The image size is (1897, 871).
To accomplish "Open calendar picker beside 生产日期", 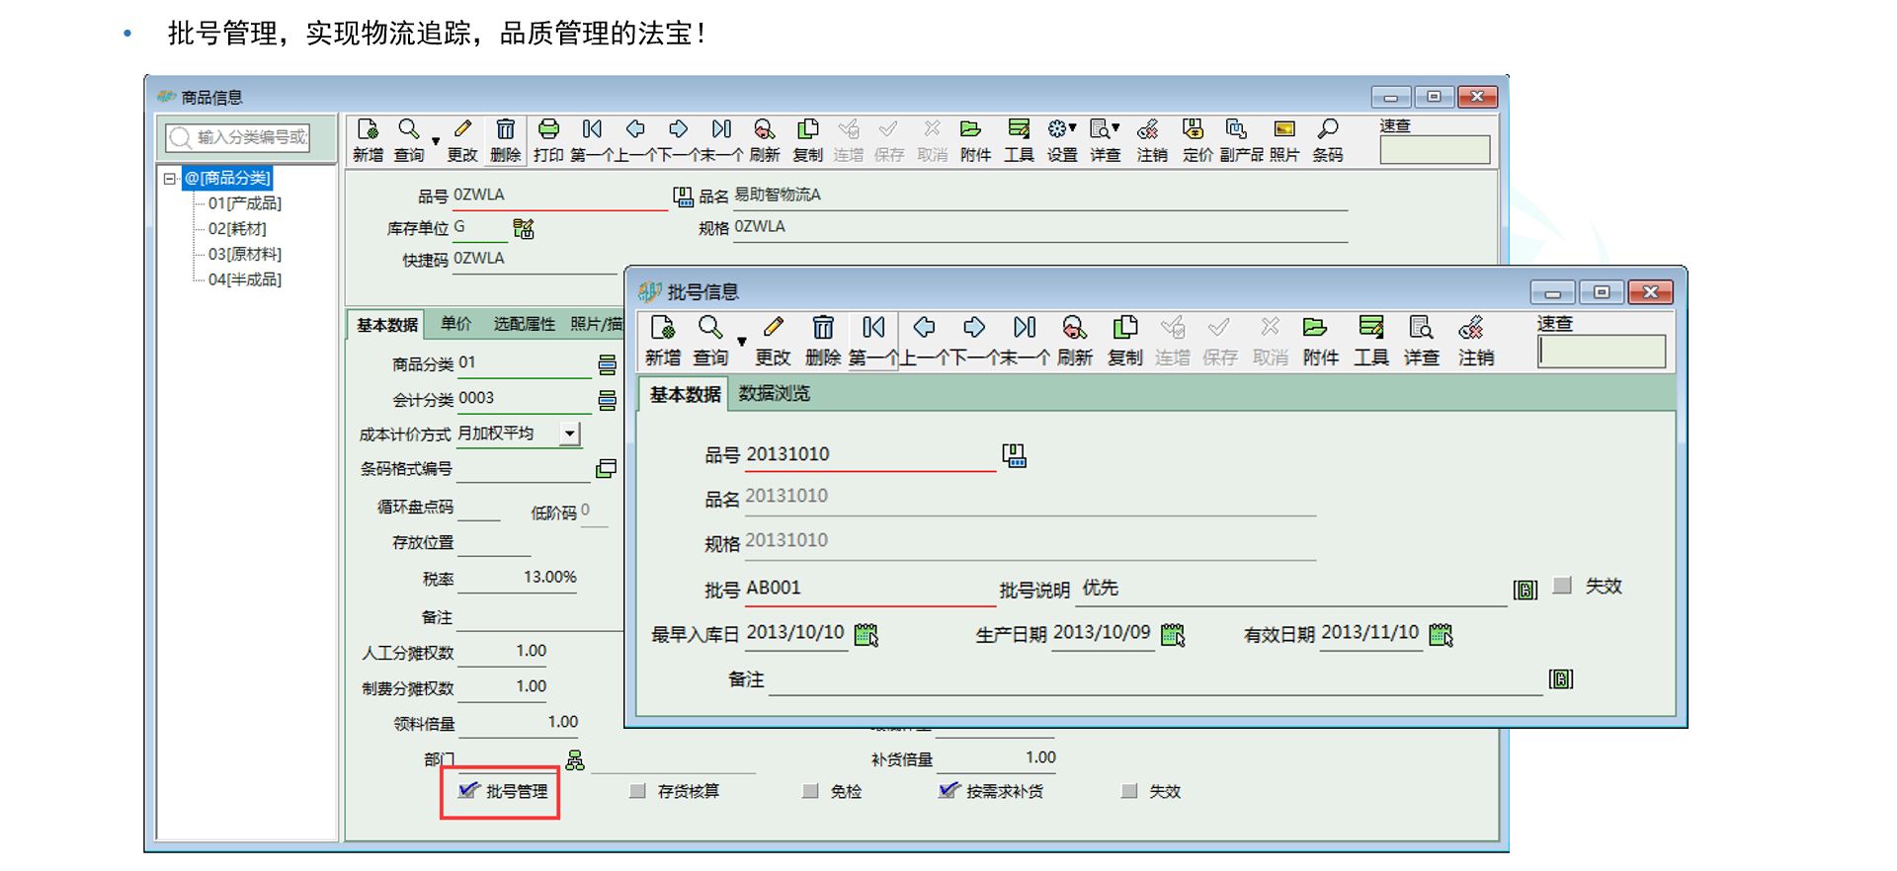I will click(x=1173, y=635).
